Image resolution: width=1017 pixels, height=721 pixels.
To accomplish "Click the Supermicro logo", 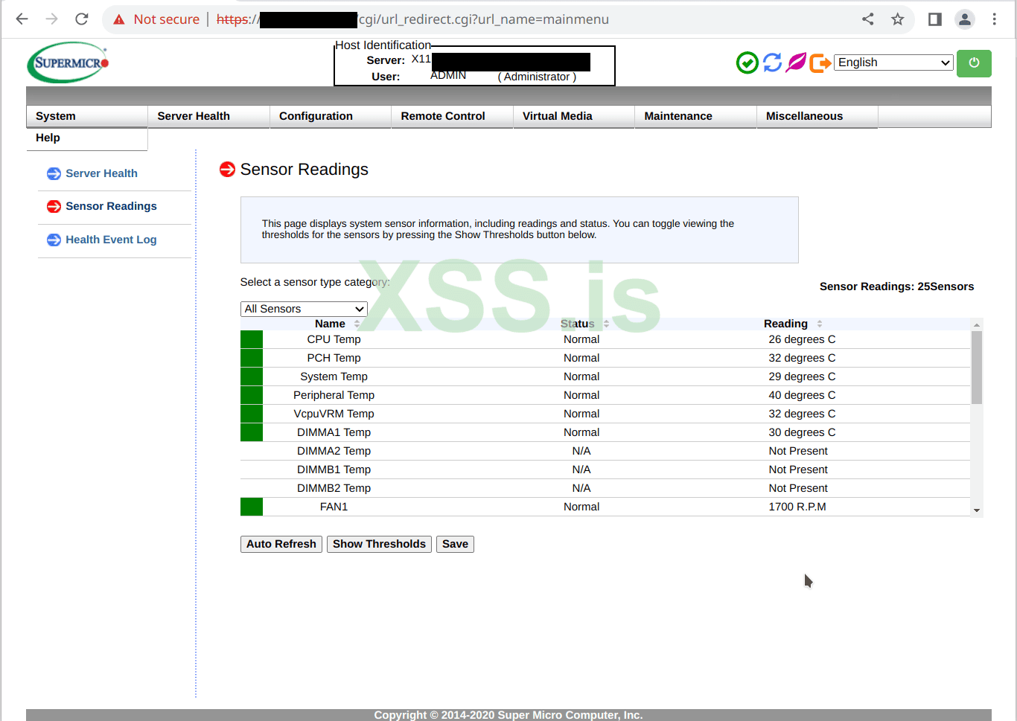I will 67,63.
